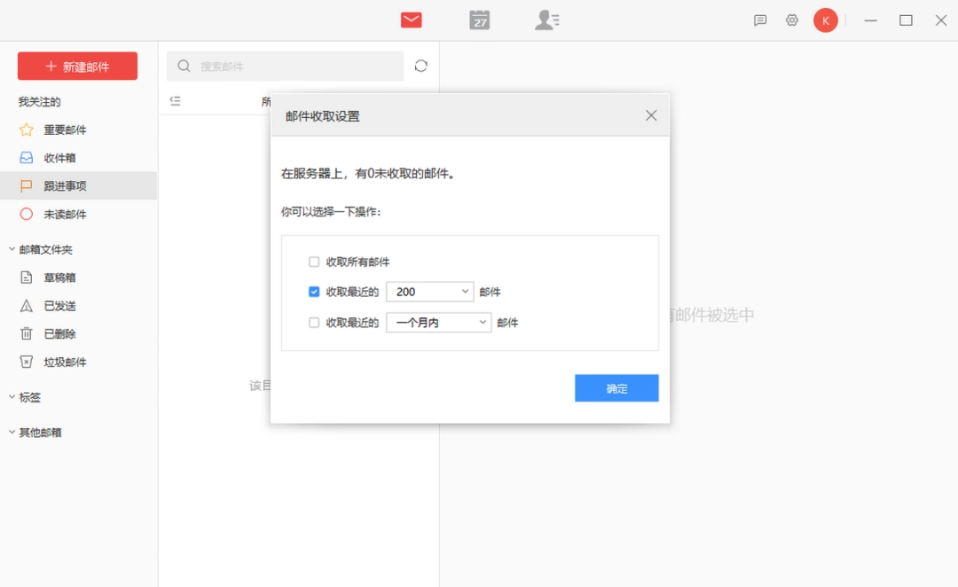The height and width of the screenshot is (587, 958).
Task: Click the sent icon beside 已发送
Action: click(x=27, y=305)
